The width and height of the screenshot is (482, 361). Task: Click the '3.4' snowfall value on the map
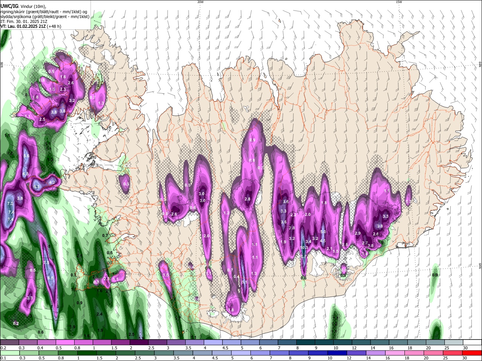[308, 241]
